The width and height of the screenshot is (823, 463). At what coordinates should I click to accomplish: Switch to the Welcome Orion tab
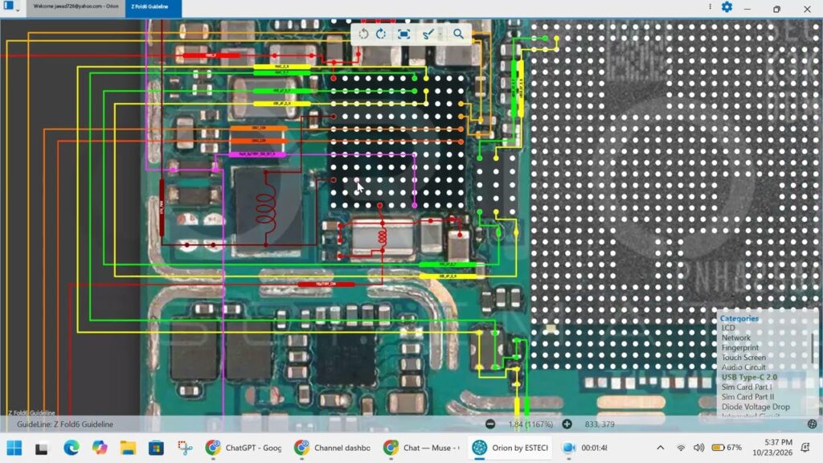click(x=76, y=7)
